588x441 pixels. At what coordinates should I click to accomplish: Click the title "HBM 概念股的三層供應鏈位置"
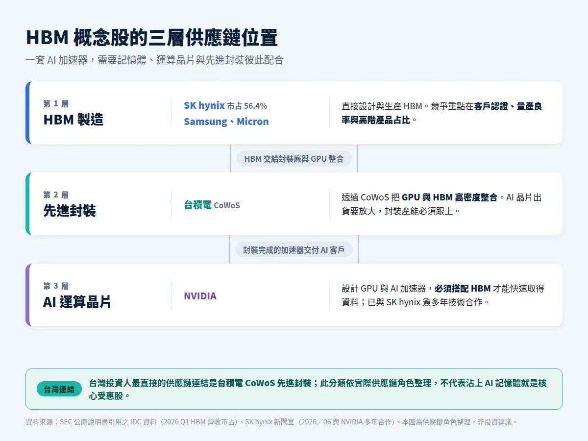151,38
